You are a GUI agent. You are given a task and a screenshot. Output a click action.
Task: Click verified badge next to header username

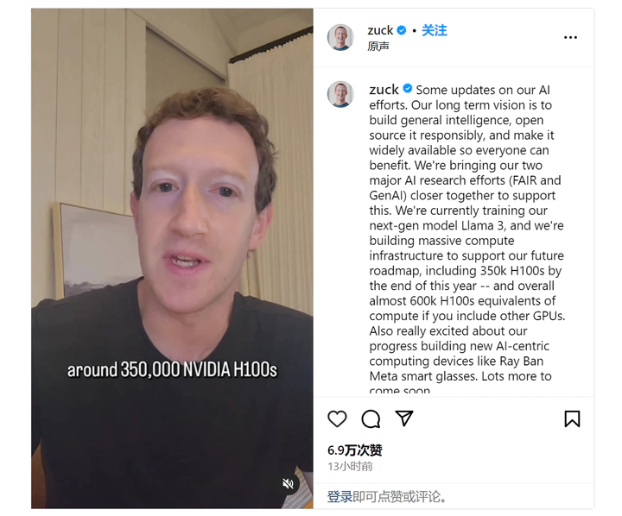[x=402, y=30]
